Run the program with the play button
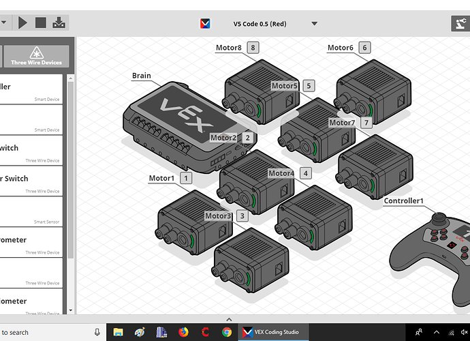 22,23
